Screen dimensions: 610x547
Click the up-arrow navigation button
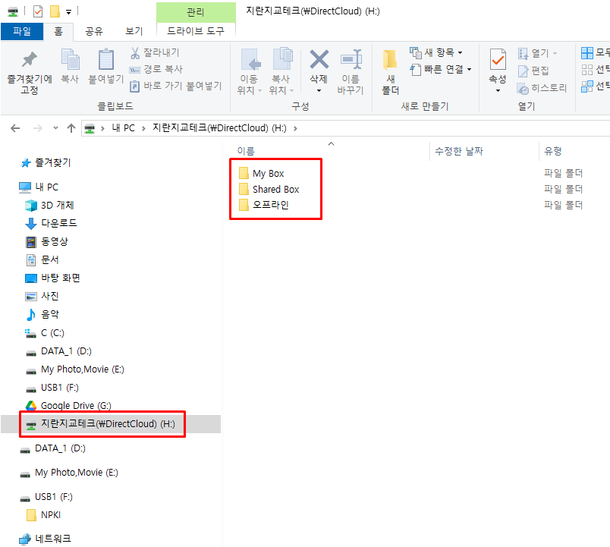(71, 128)
